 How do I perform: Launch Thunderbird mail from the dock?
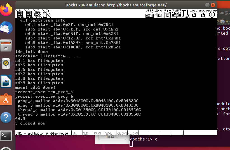tap(6, 28)
